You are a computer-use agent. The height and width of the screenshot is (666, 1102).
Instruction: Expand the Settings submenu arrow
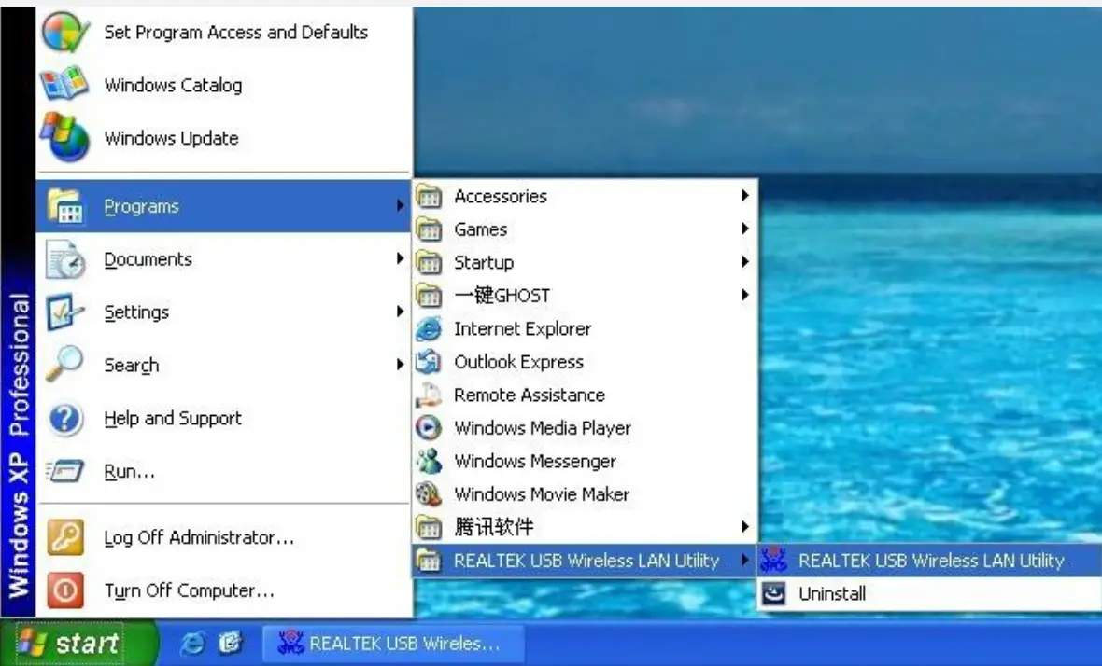(400, 311)
